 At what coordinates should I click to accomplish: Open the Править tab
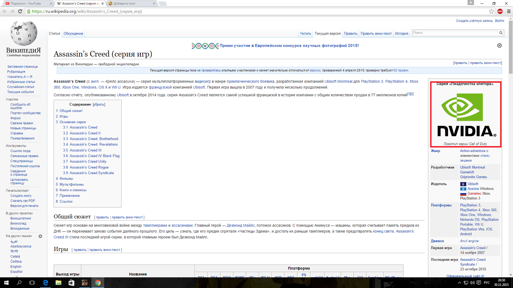350,34
